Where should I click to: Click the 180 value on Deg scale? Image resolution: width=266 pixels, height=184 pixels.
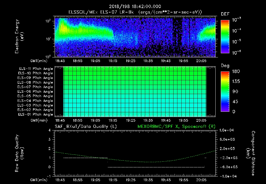click(236, 71)
